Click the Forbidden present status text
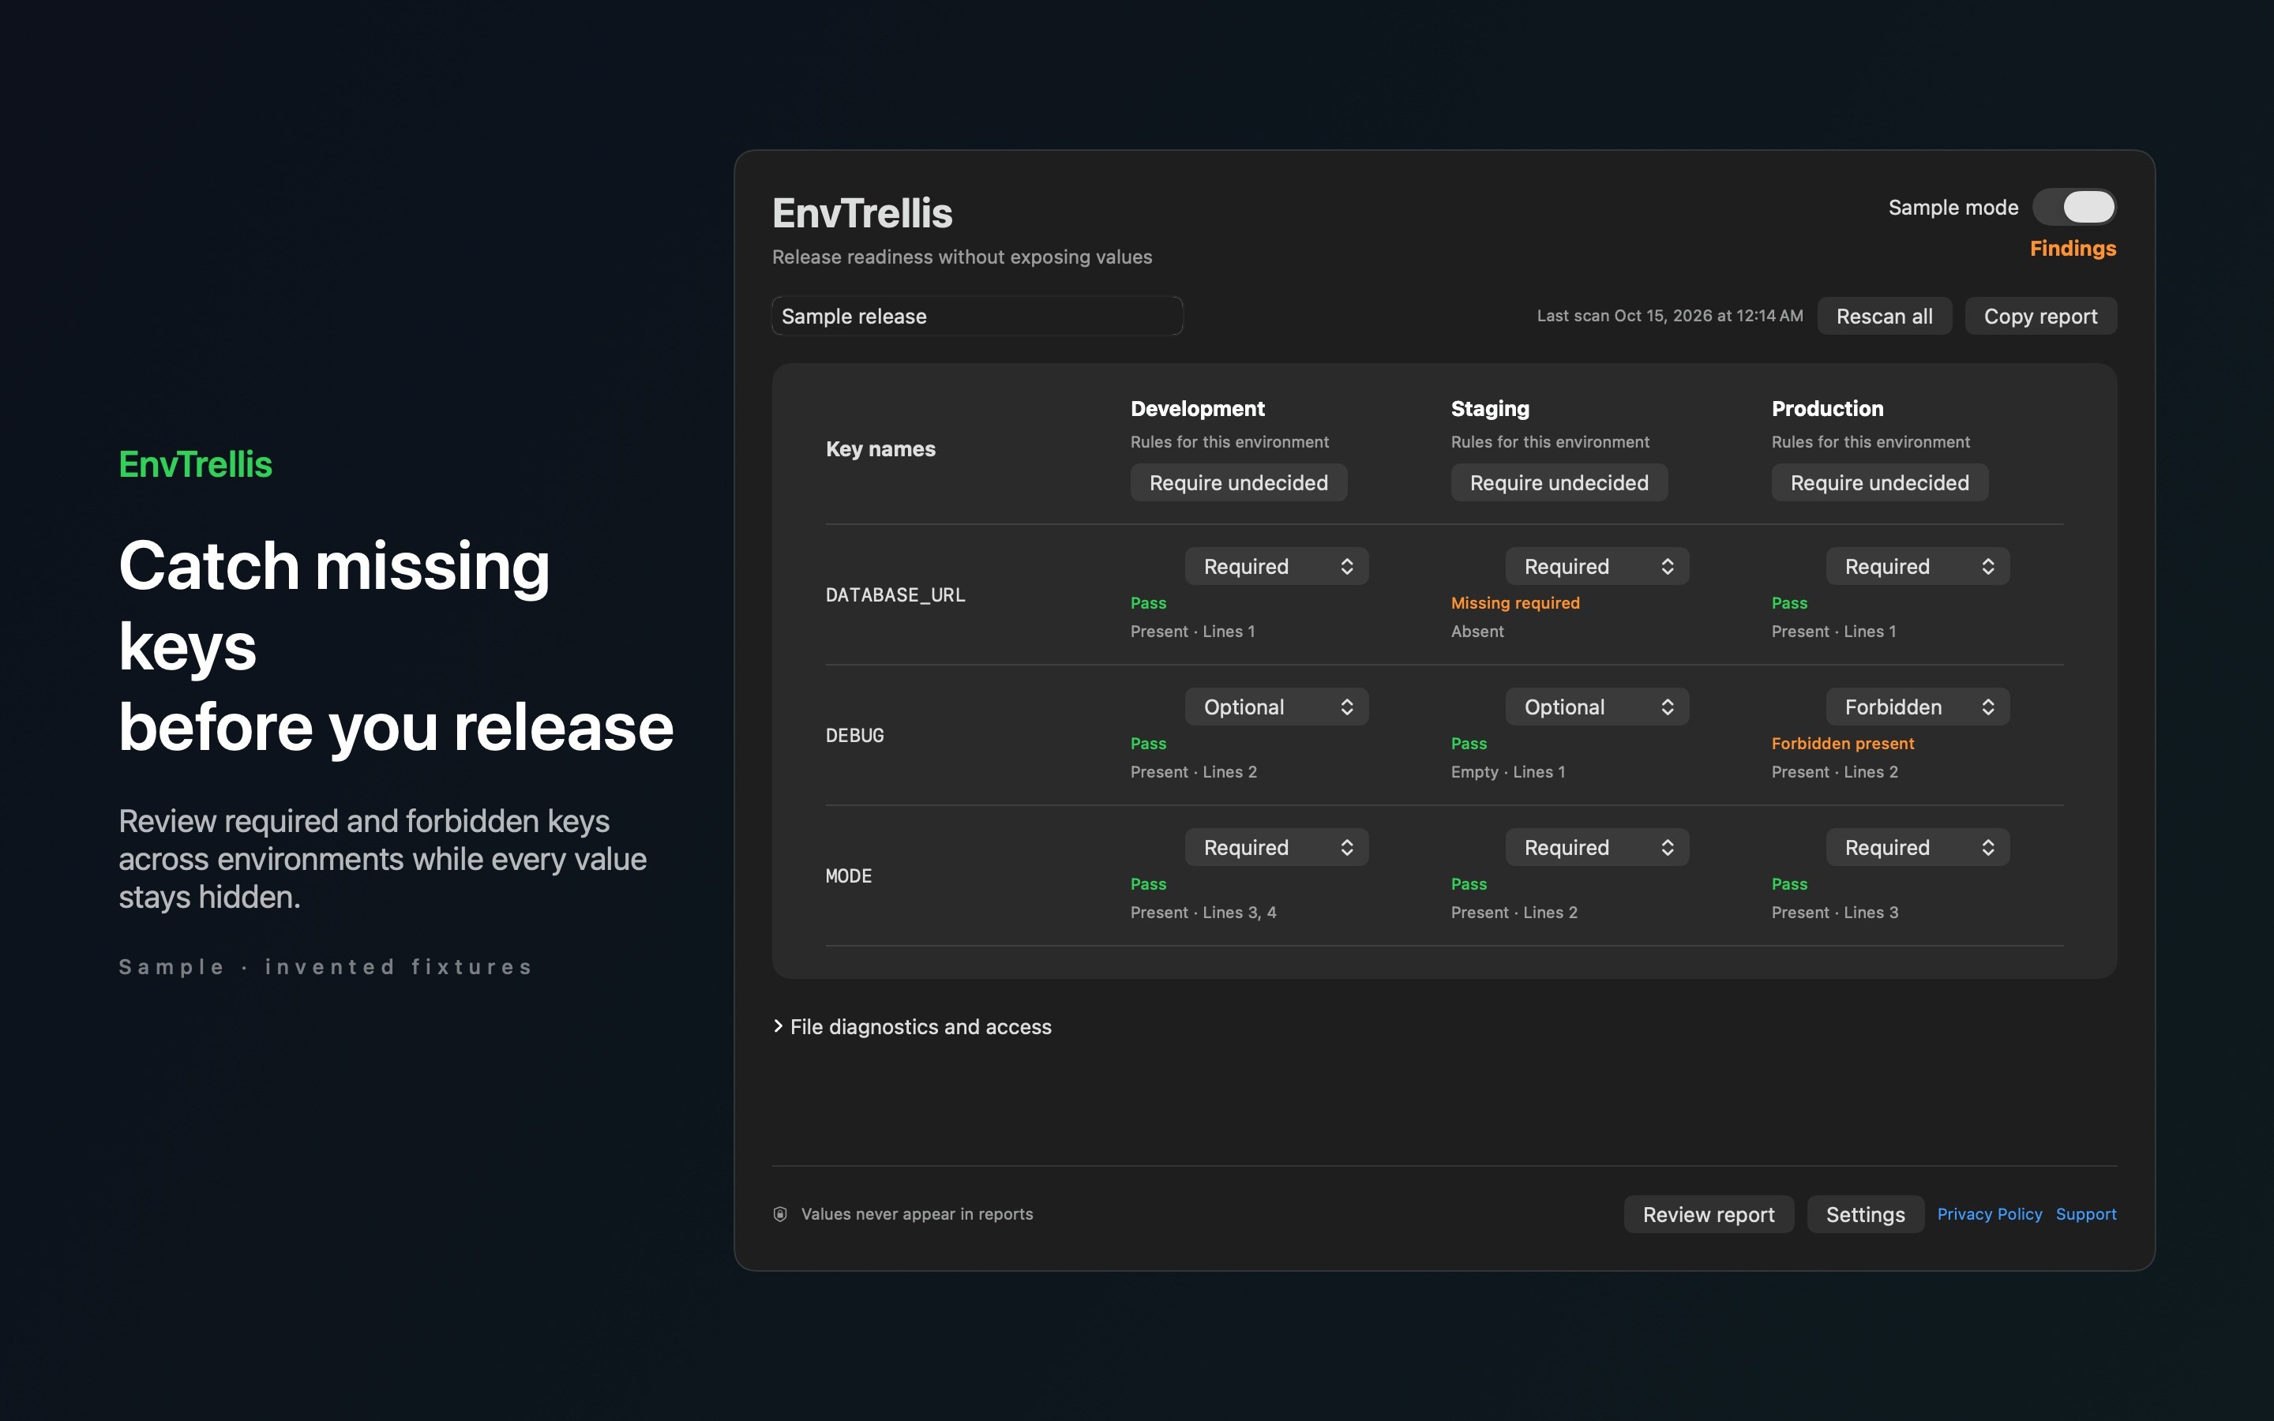The image size is (2274, 1421). (x=1842, y=744)
